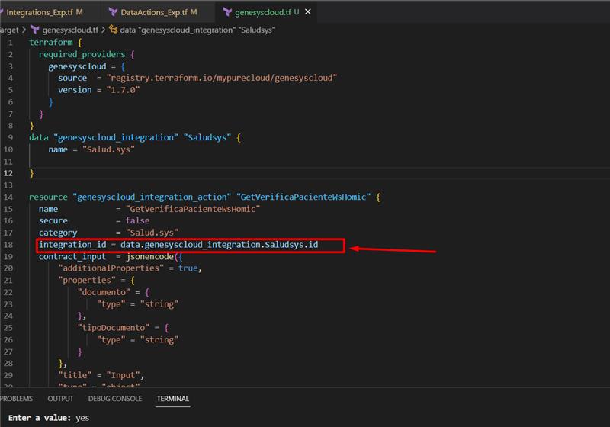Click "required_providers" on line 2

[82, 54]
